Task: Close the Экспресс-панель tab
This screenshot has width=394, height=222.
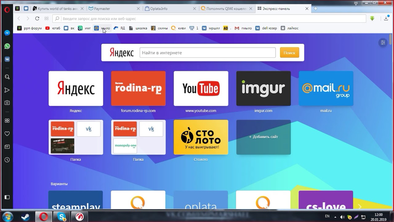Action: click(x=307, y=9)
